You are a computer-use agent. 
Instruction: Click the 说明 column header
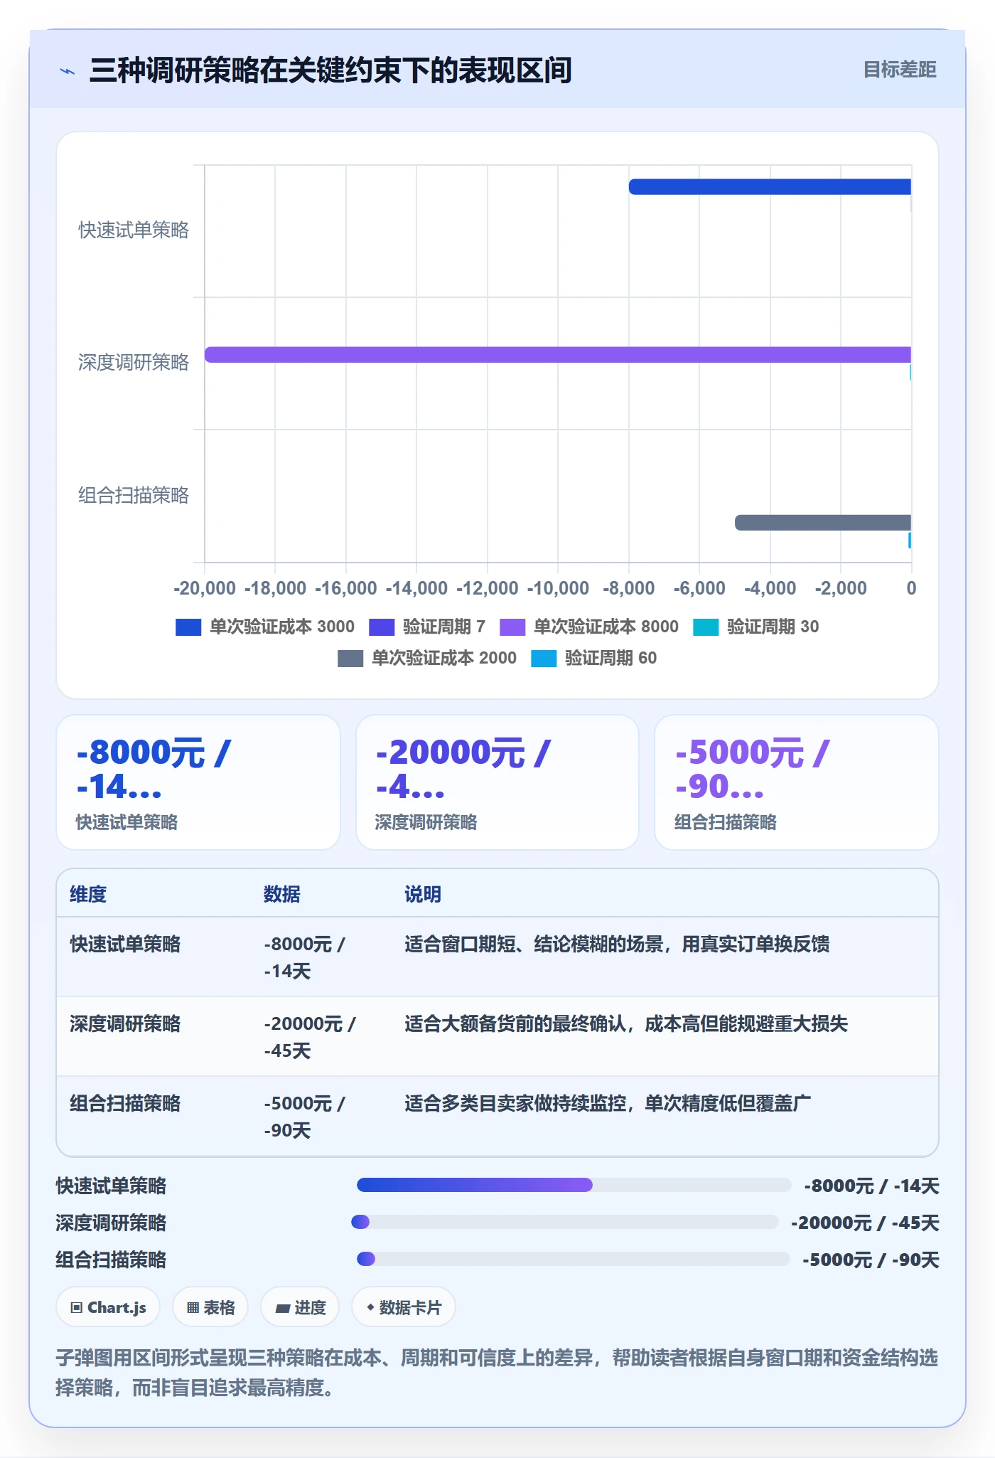coord(423,894)
